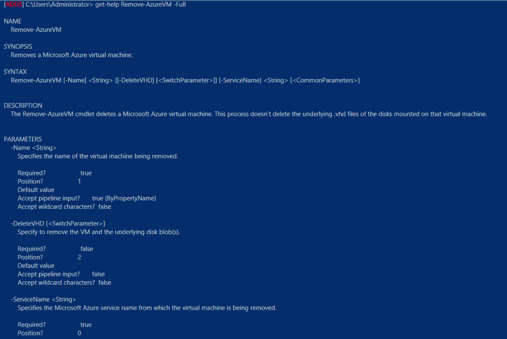
Task: Click the ServiceName description about Azure service name
Action: (x=147, y=308)
